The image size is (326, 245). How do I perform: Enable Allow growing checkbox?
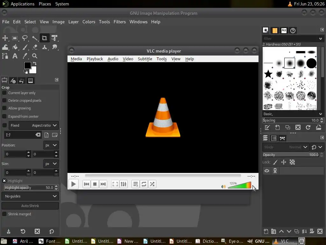pyautogui.click(x=4, y=108)
